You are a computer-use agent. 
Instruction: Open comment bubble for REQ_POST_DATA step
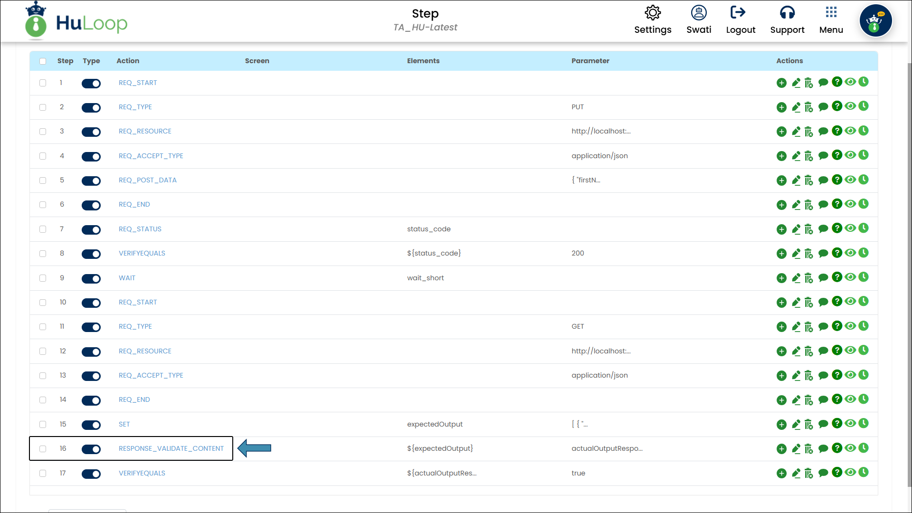[823, 180]
